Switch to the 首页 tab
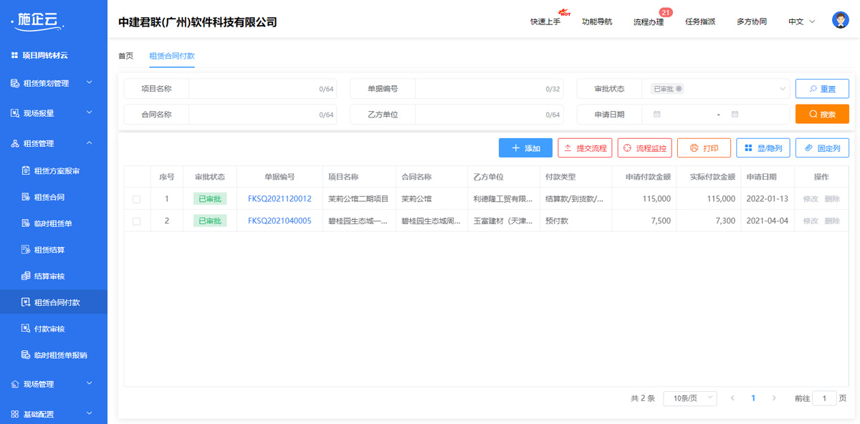 coord(125,56)
